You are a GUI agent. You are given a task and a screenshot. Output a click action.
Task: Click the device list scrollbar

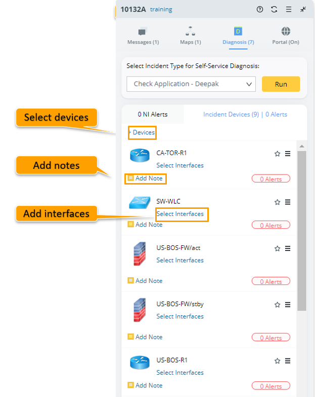301,228
